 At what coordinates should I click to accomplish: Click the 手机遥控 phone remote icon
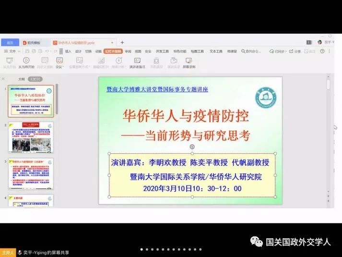coord(156,60)
